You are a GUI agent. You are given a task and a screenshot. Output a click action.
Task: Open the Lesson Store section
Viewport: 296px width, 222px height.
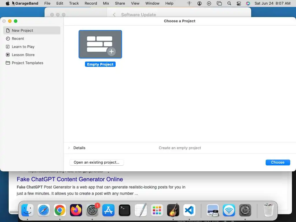click(x=32, y=55)
